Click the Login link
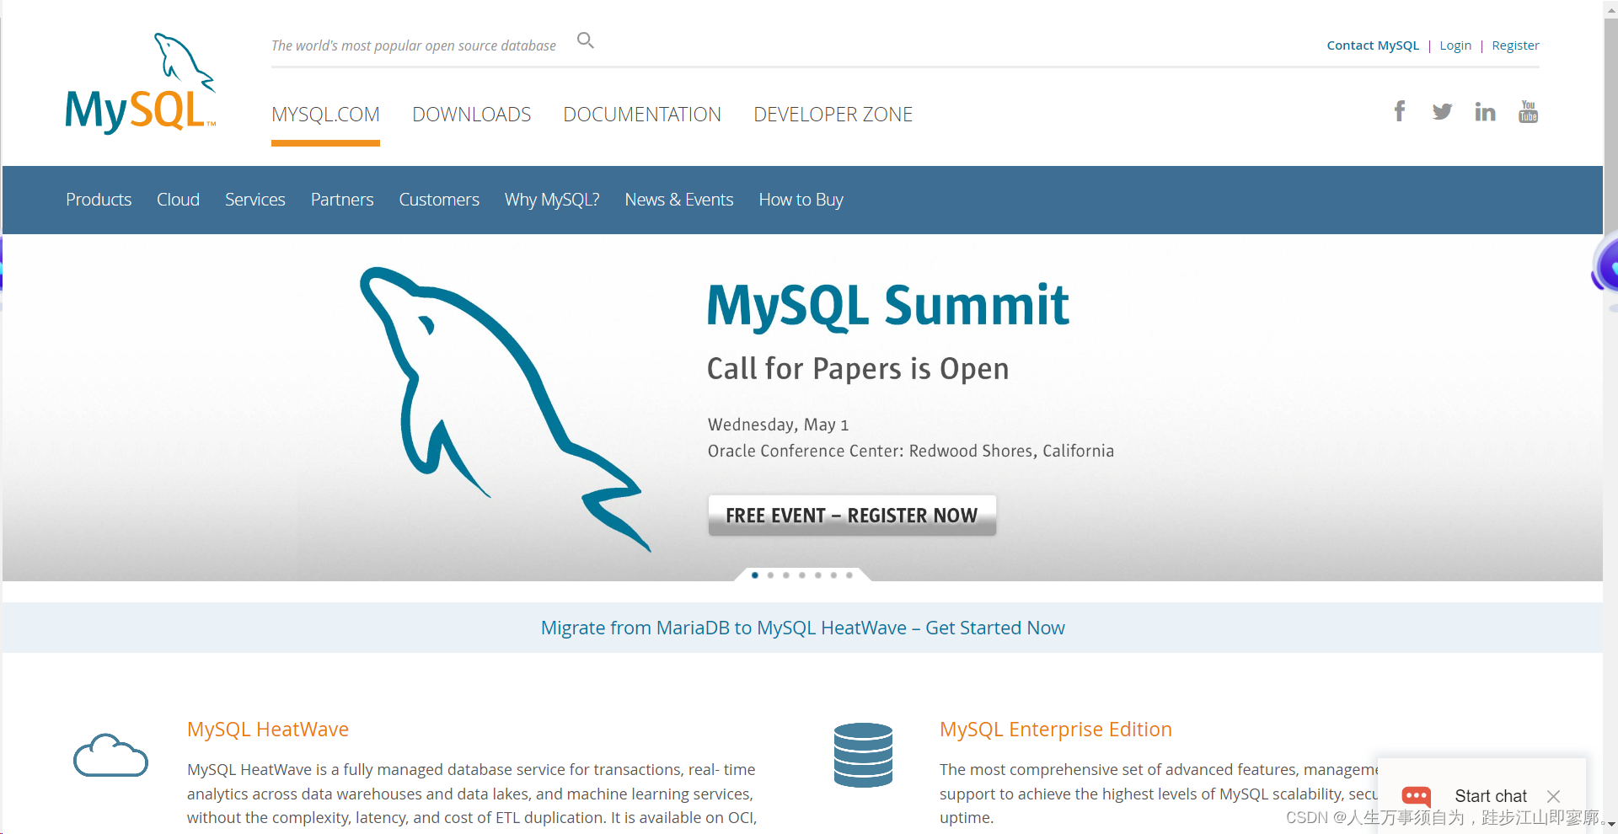This screenshot has height=834, width=1618. pos(1455,45)
